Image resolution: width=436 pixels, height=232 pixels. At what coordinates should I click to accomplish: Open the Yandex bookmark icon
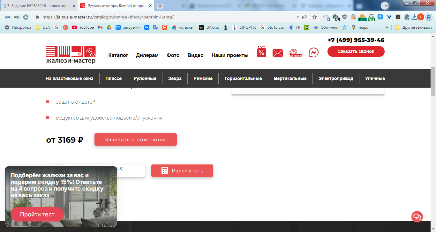65,27
